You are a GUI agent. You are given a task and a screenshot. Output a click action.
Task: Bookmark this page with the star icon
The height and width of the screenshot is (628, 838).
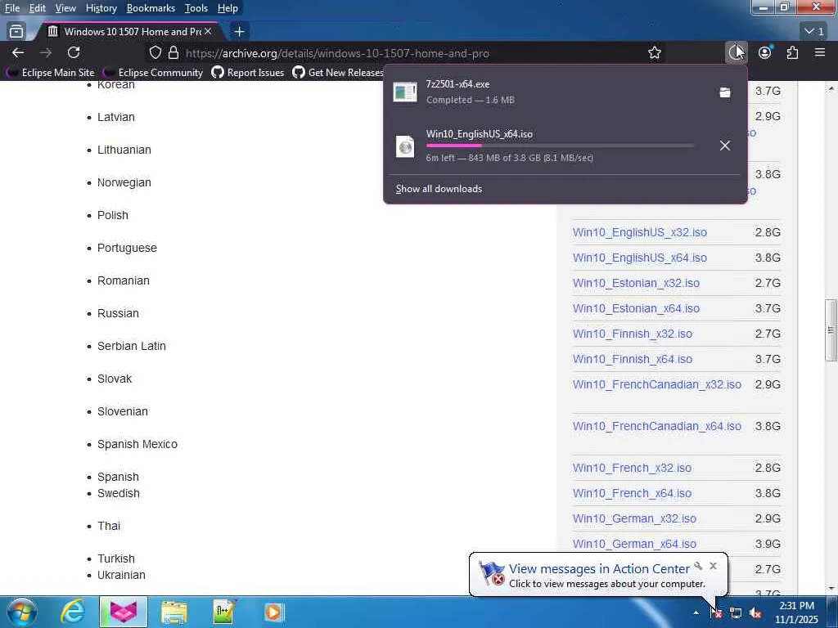[x=654, y=53]
